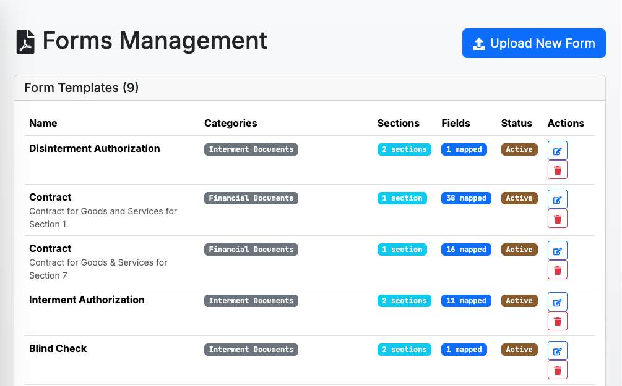Viewport: 622px width, 386px height.
Task: Click the delete icon for Interment Authorization
Action: coord(557,321)
